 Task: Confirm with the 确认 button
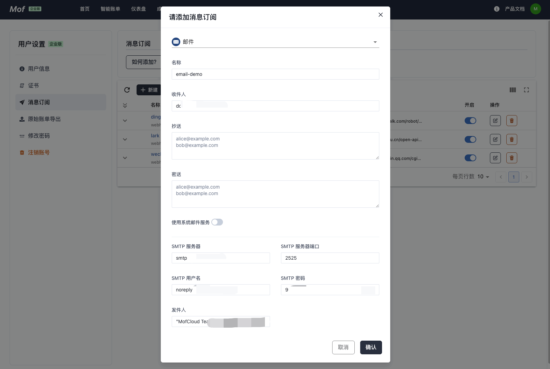pos(371,347)
